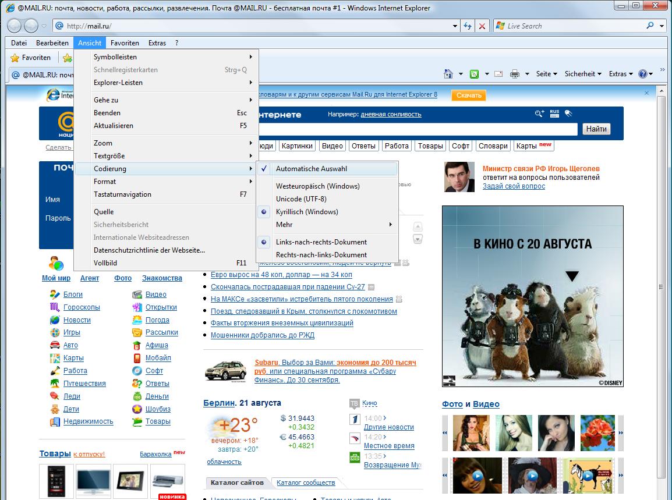Viewport: 672px width, 500px height.
Task: Click the address bar URL field
Action: point(256,26)
